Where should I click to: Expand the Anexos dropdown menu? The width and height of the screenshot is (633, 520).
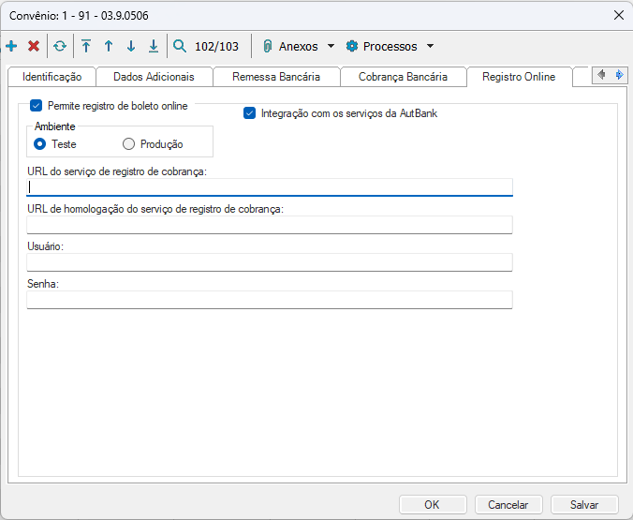(298, 46)
